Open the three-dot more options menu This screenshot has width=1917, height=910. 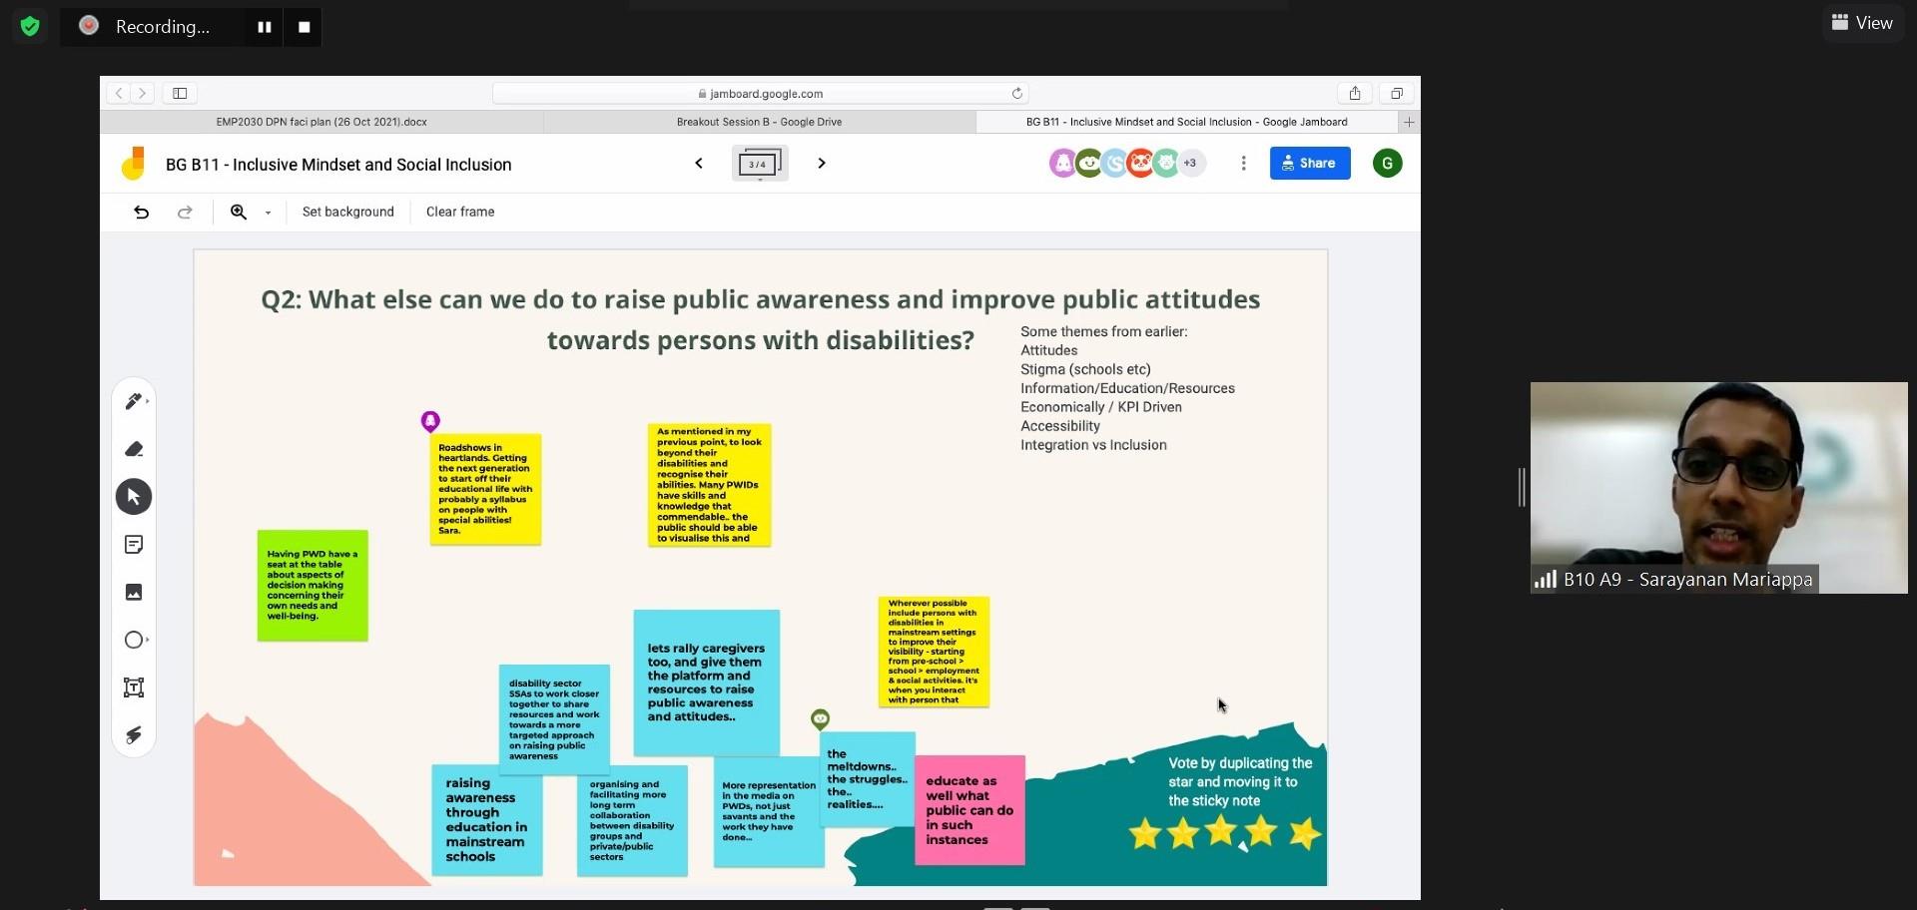[x=1243, y=163]
